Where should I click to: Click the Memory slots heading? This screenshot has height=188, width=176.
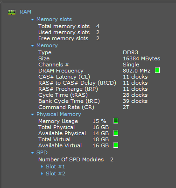54,19
